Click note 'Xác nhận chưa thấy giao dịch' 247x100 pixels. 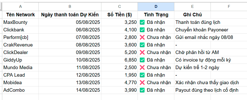coord(207,83)
